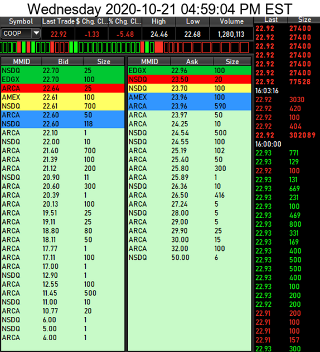Click the Bid column header
Image resolution: width=320 pixels, height=352 pixels.
pyautogui.click(x=63, y=61)
